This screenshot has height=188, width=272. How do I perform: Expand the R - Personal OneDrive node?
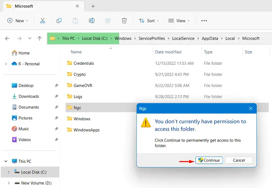tap(6, 64)
